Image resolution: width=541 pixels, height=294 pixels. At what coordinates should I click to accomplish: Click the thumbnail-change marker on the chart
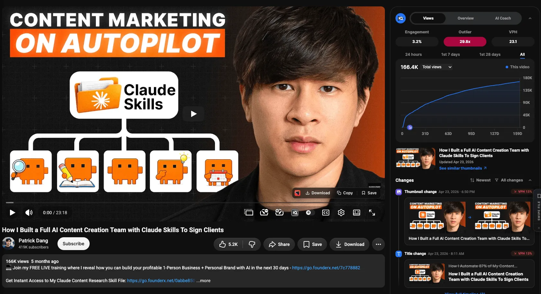pyautogui.click(x=410, y=127)
